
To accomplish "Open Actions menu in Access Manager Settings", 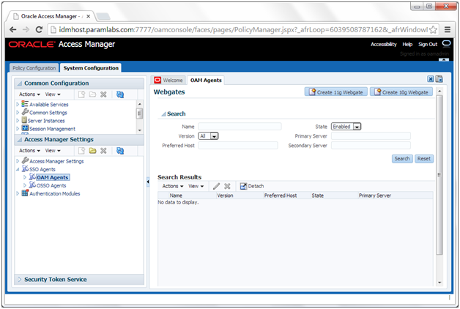I will coord(29,151).
